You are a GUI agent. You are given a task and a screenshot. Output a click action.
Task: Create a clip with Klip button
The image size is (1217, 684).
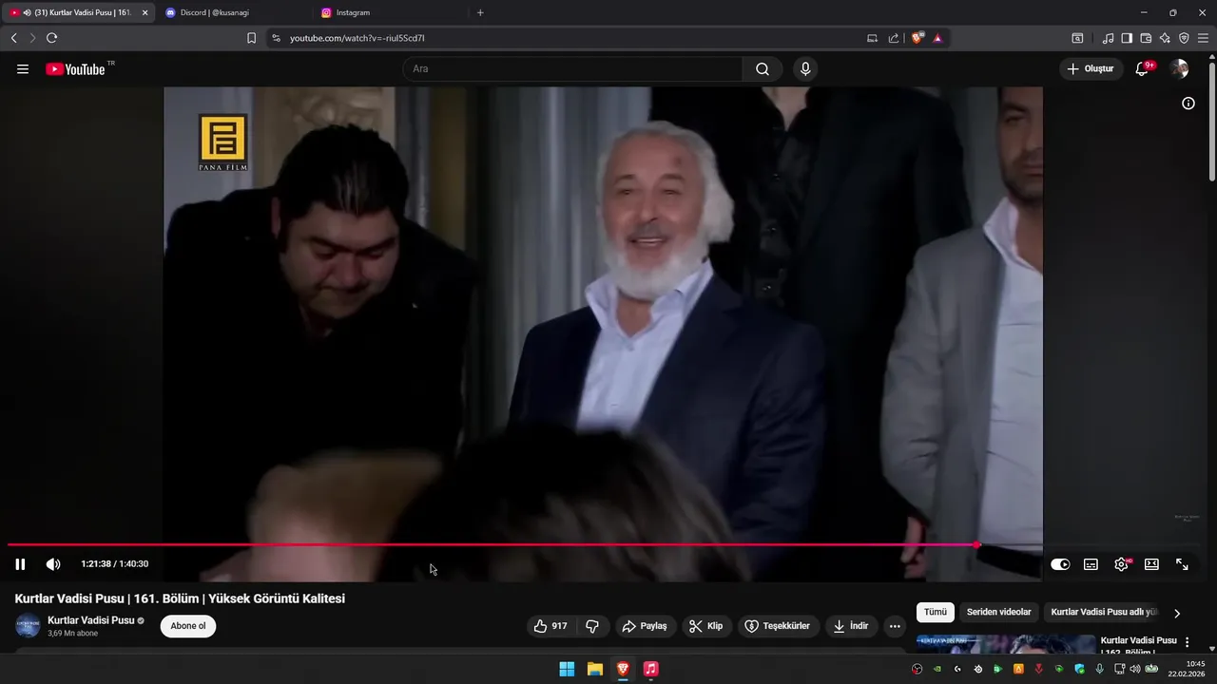[705, 626]
